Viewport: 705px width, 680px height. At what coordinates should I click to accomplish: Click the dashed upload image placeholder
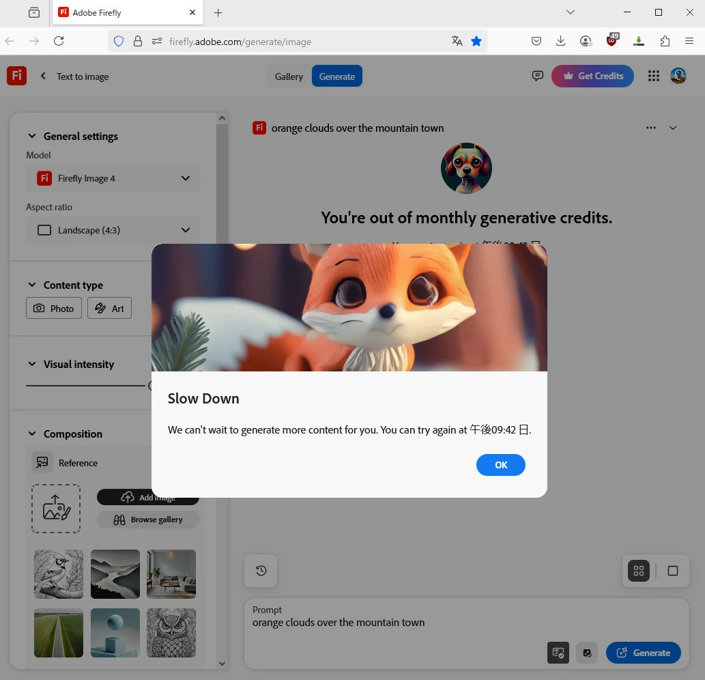pos(56,508)
